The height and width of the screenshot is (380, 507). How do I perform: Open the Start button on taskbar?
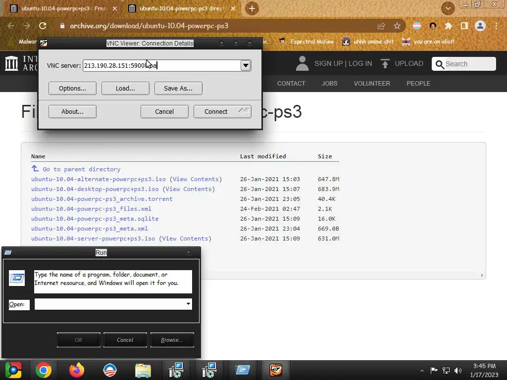[x=13, y=370]
